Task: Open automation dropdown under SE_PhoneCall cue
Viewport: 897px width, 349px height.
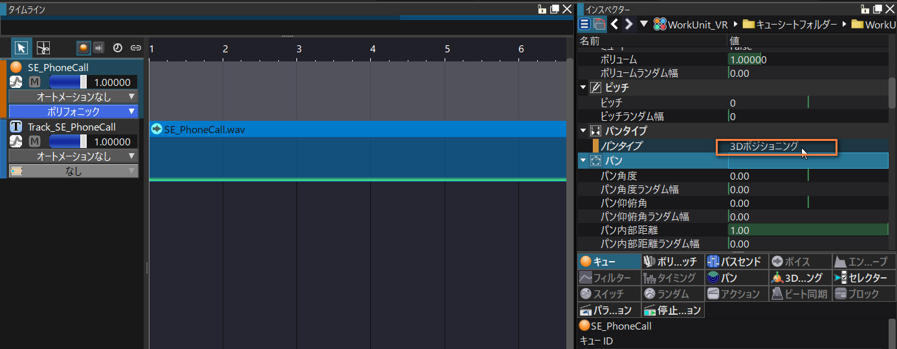Action: 73,97
